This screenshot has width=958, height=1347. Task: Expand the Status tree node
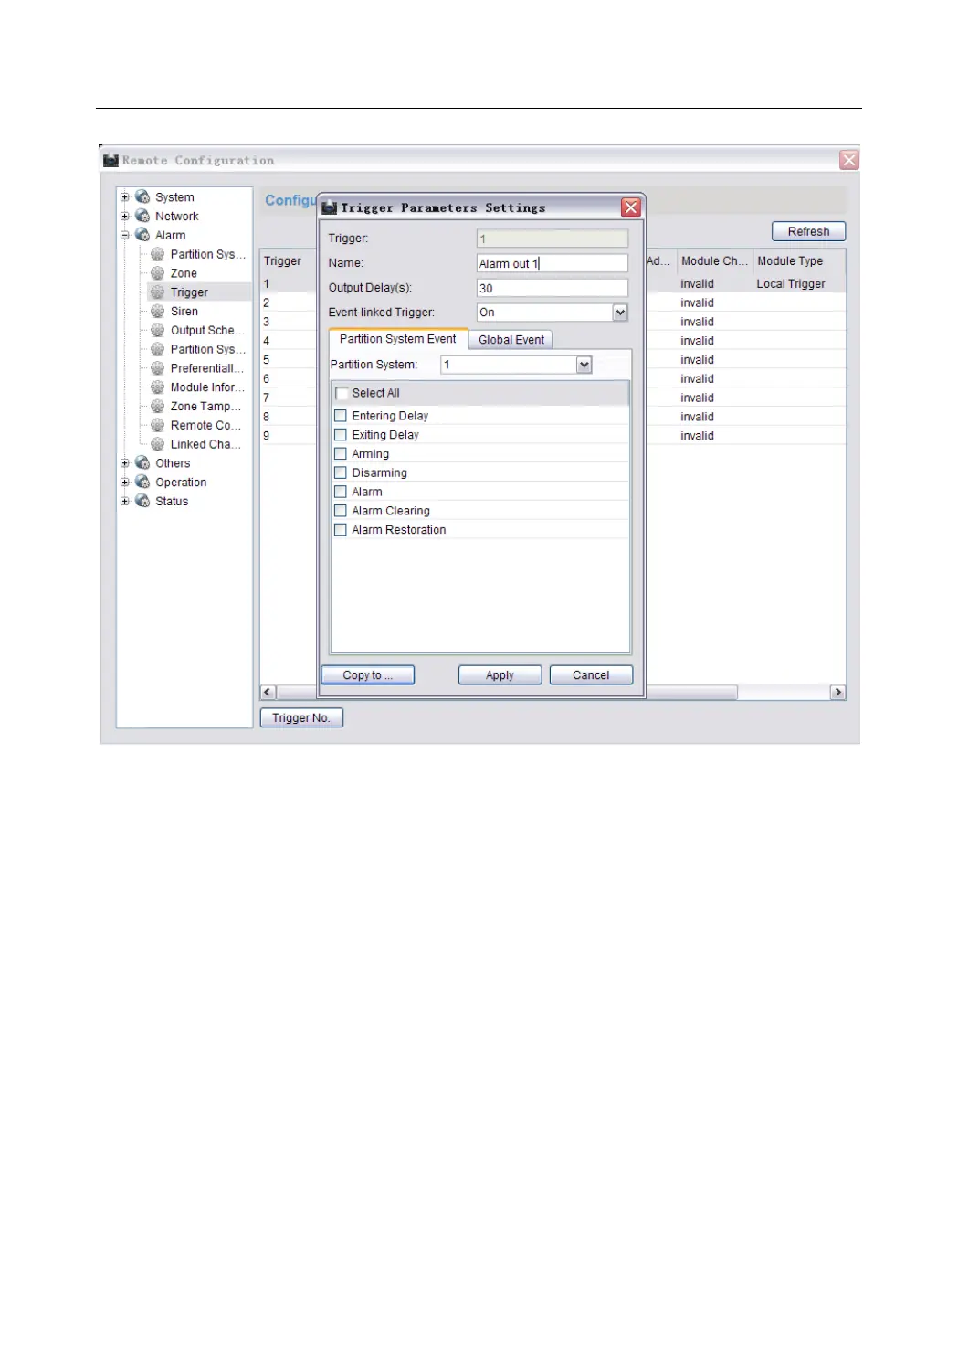tap(125, 501)
